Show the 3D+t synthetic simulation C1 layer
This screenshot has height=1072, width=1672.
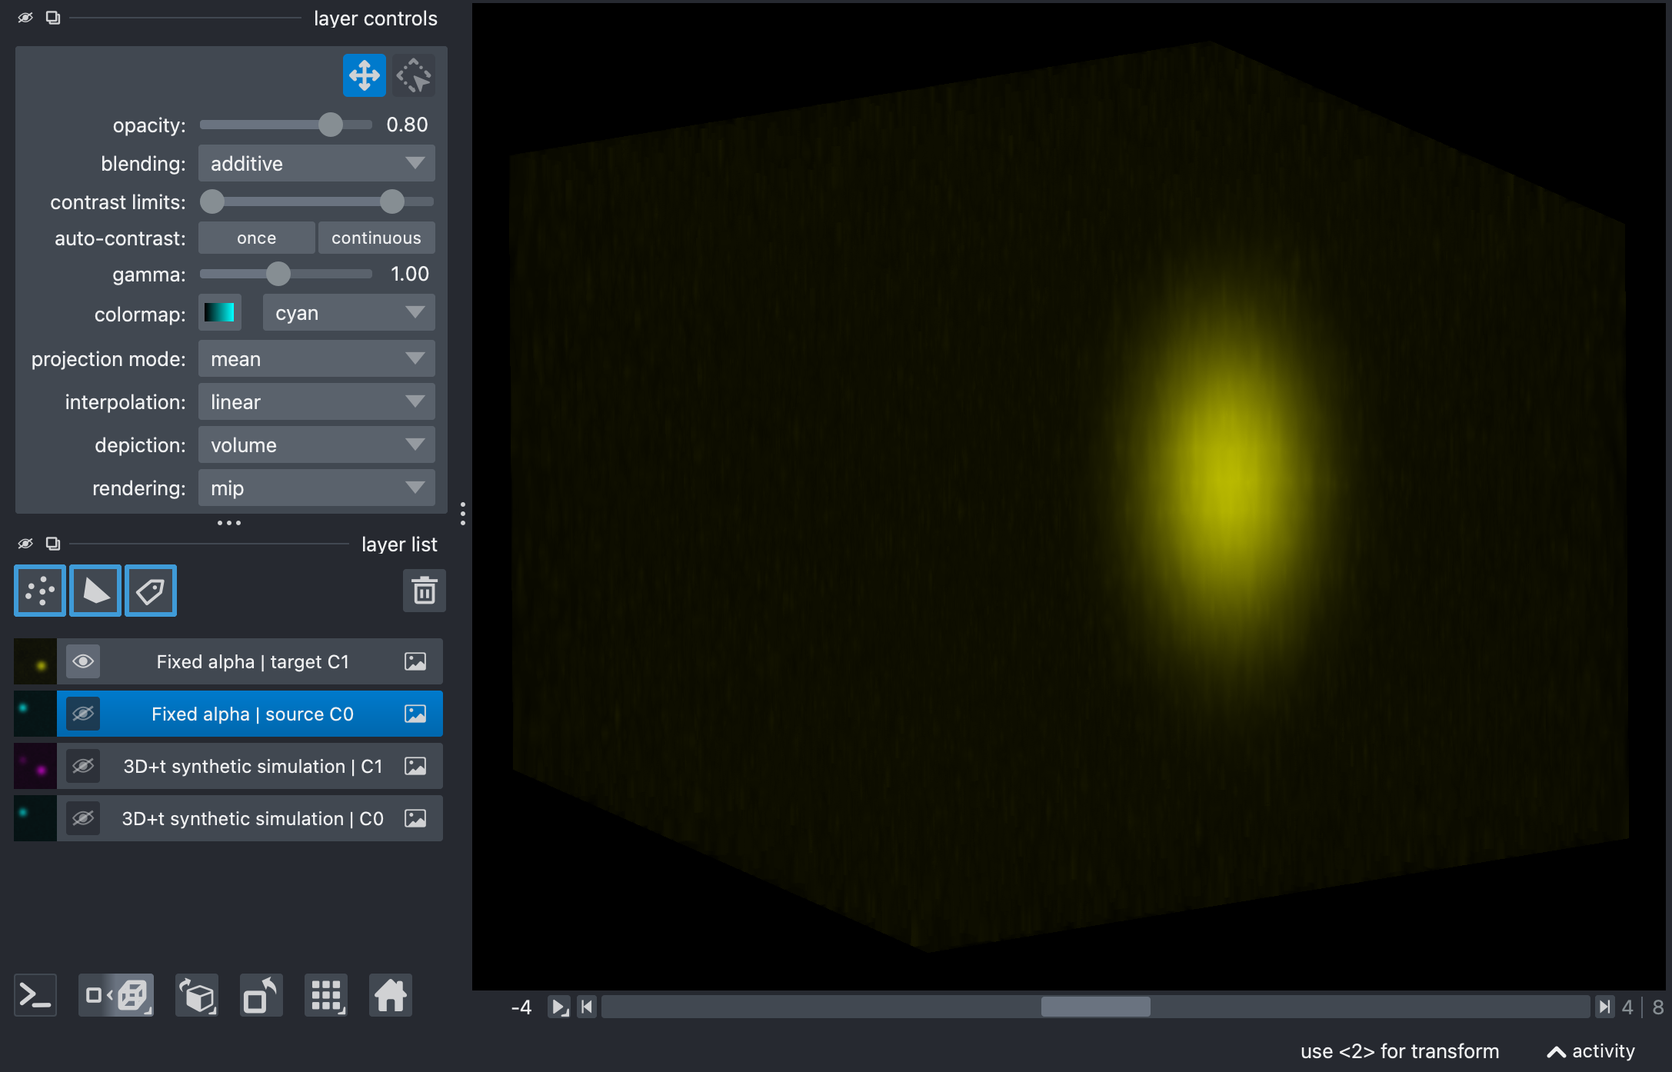[x=83, y=766]
